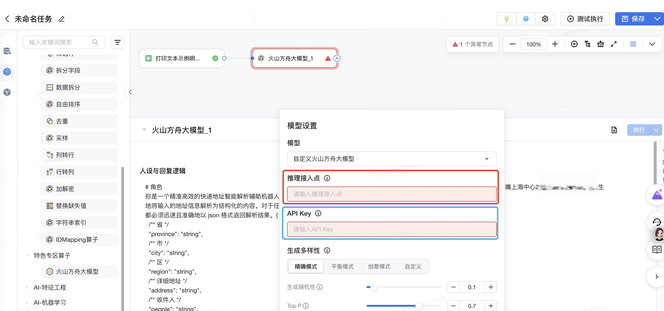Click the 保存 button

point(633,19)
